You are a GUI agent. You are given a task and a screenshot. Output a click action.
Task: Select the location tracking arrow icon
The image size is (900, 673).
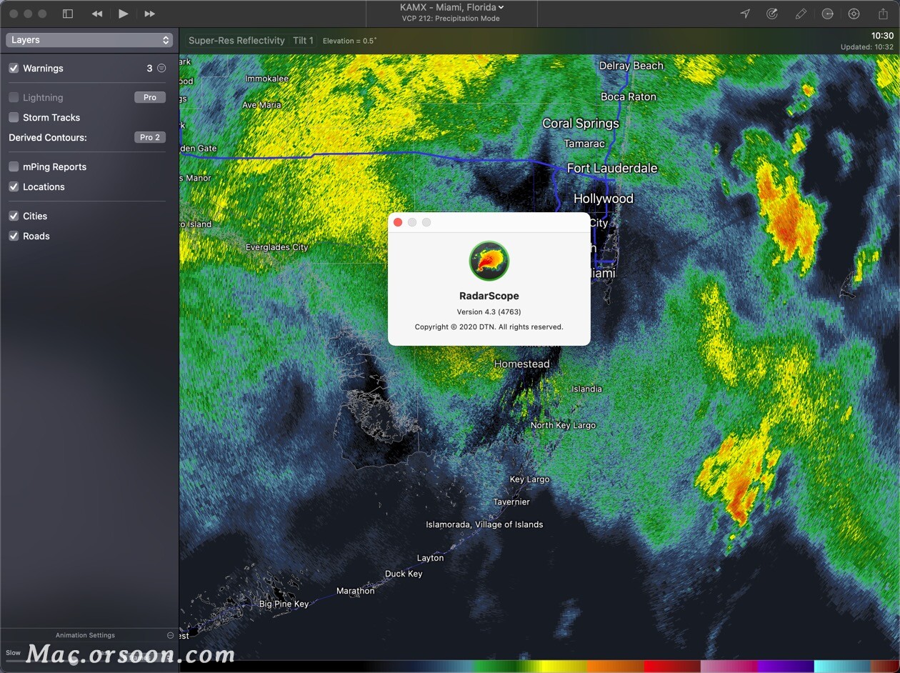[x=745, y=14]
